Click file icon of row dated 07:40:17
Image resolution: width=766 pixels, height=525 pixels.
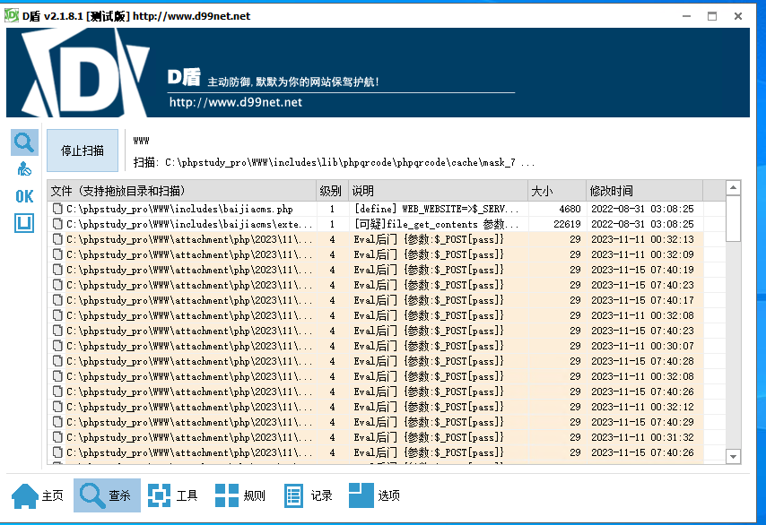point(57,300)
